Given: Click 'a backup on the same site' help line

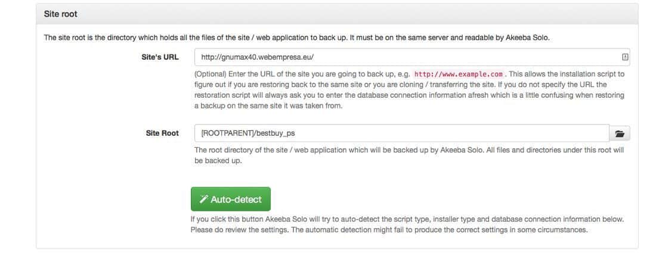Looking at the screenshot, I should 268,106.
